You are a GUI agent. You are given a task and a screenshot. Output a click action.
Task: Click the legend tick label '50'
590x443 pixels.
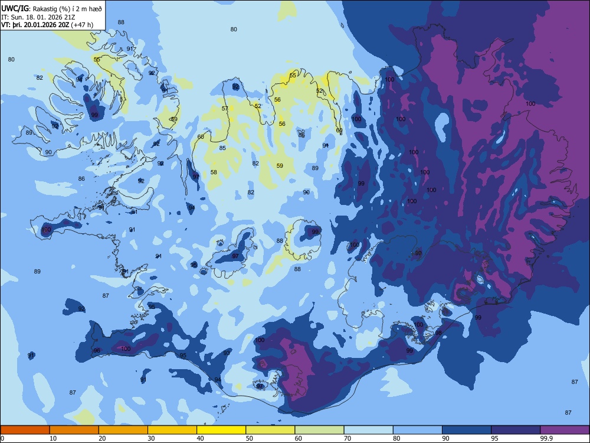250,438
